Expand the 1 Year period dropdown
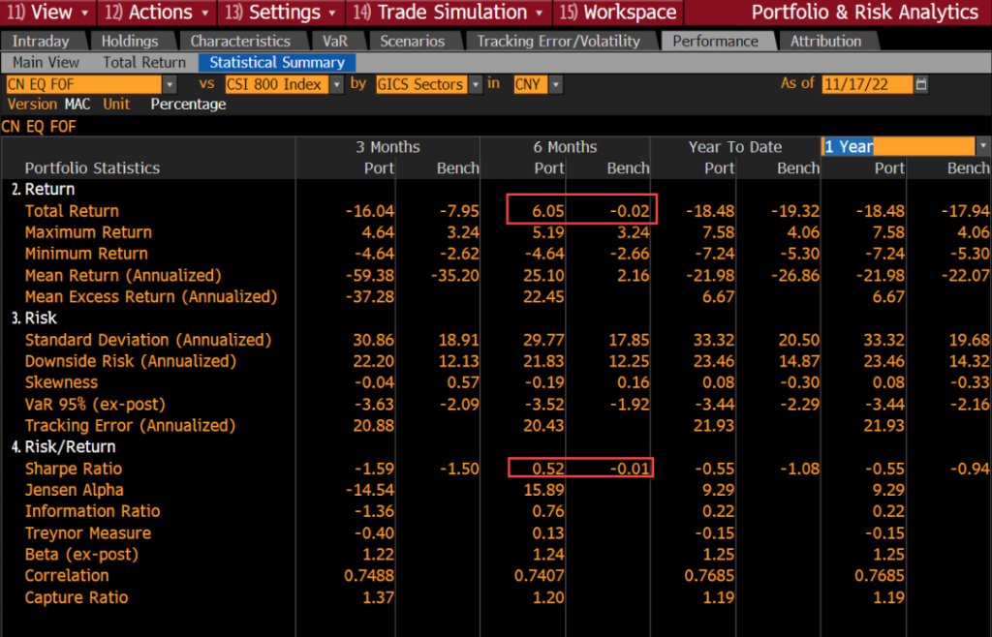 point(983,146)
